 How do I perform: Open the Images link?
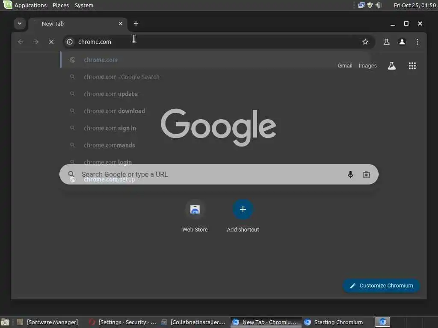click(x=367, y=66)
